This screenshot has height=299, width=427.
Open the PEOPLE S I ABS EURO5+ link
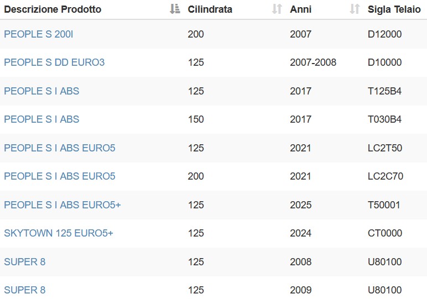click(x=63, y=205)
